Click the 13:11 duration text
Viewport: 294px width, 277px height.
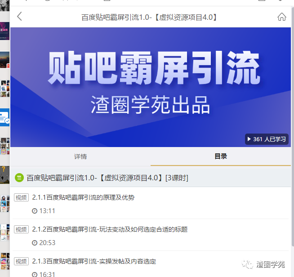[x=47, y=211]
